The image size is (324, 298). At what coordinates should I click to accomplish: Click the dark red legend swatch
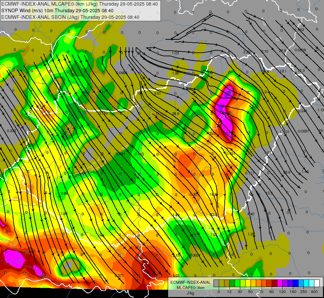click(274, 283)
